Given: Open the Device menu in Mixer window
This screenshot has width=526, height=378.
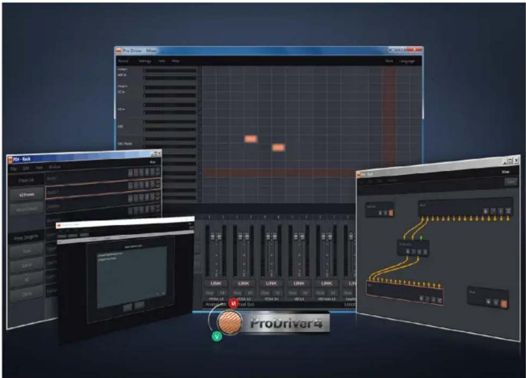Looking at the screenshot, I should pos(122,61).
